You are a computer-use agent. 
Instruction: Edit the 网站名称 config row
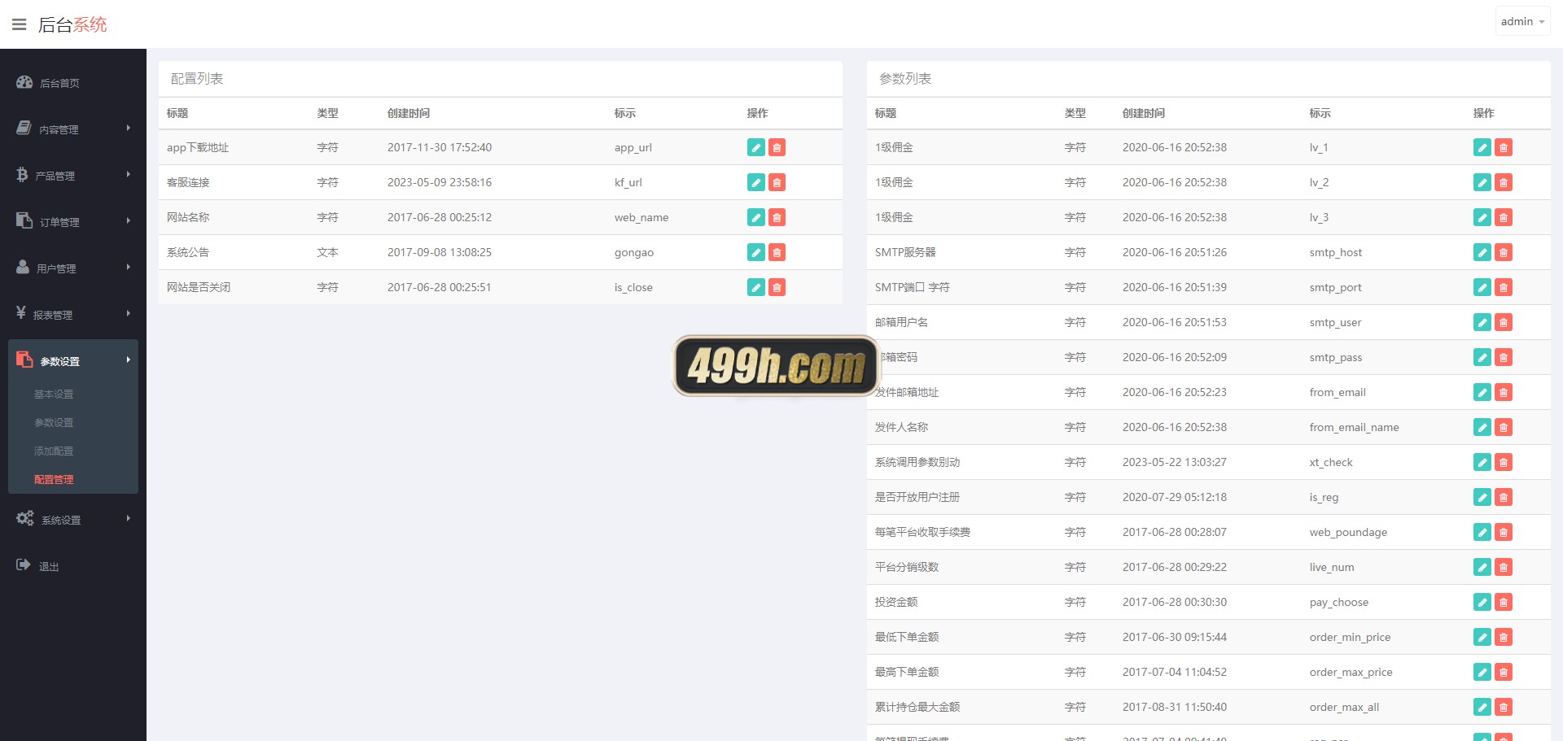pos(756,217)
